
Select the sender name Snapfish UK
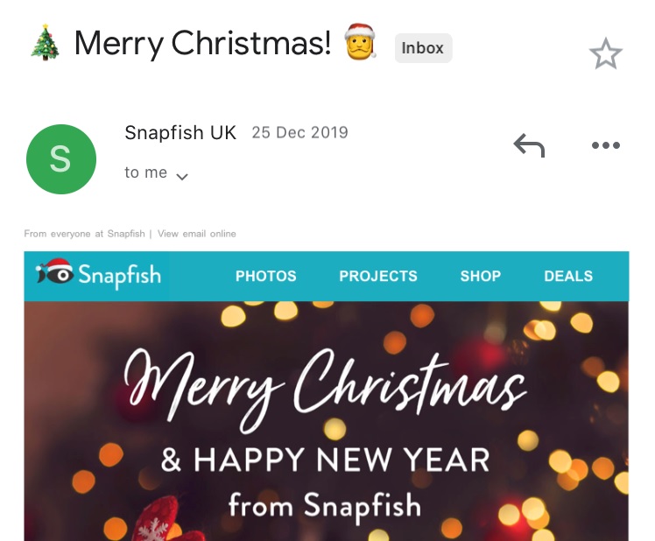pyautogui.click(x=180, y=133)
